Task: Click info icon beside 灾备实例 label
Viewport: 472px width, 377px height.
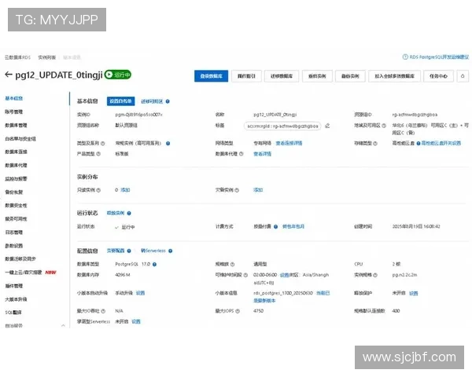Action: (x=237, y=190)
